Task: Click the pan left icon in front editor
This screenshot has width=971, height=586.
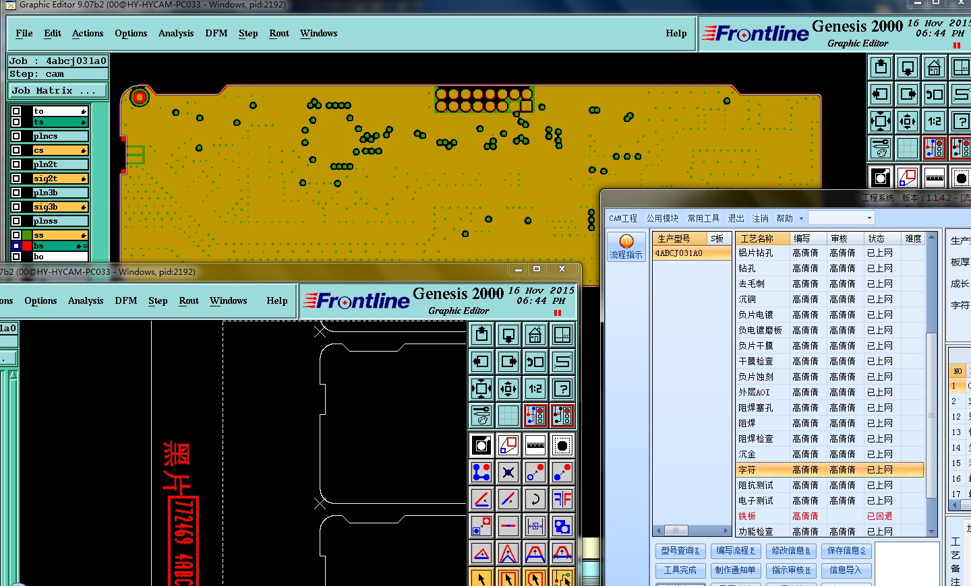Action: 481,362
